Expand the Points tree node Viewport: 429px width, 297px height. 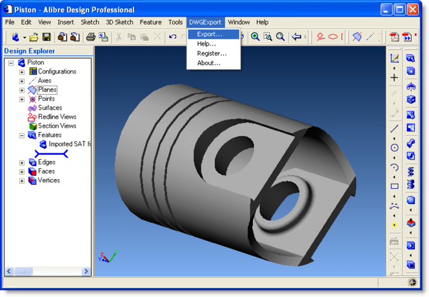tap(22, 99)
